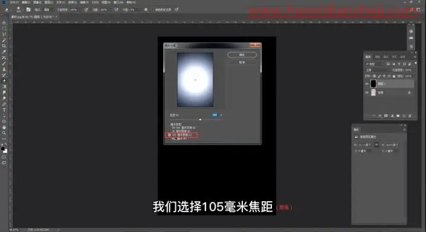The width and height of the screenshot is (426, 232).
Task: Select the Brush tool
Action: click(4, 63)
